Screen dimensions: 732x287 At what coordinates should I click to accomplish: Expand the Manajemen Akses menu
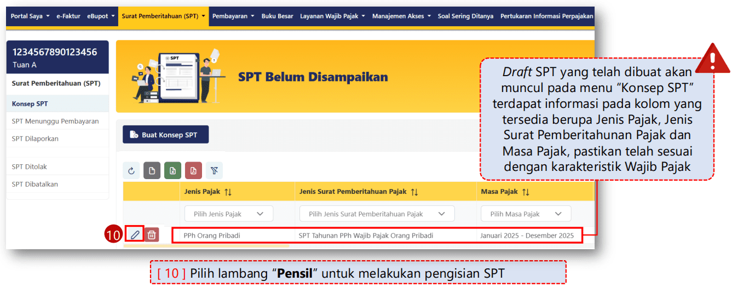coord(401,16)
